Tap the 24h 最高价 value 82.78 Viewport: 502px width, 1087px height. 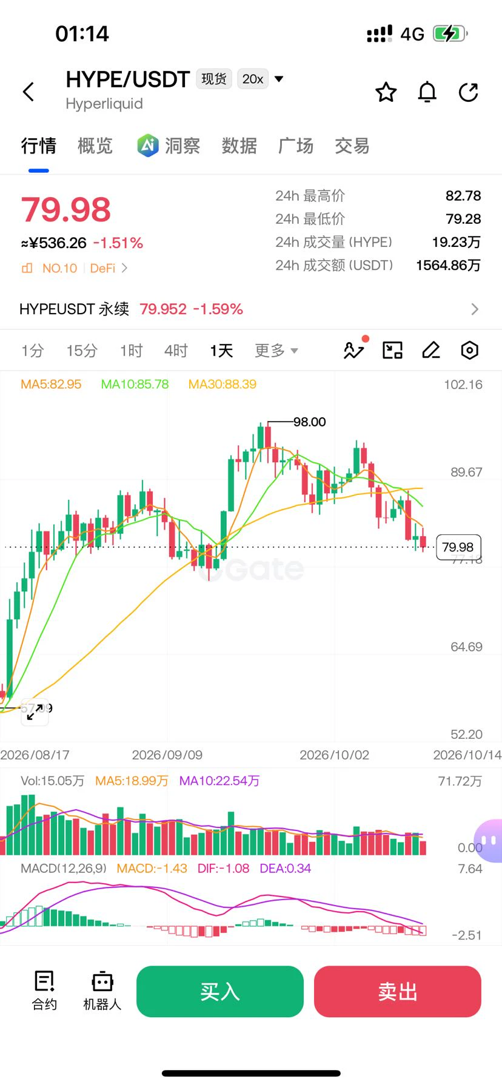click(463, 196)
